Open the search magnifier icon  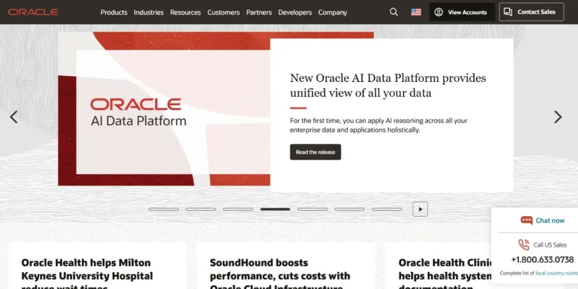(393, 12)
